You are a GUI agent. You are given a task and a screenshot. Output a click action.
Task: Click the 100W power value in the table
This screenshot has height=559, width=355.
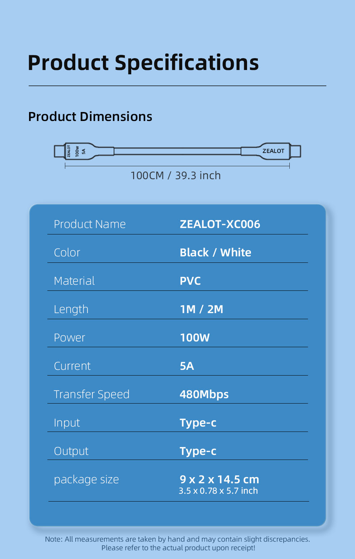(x=194, y=337)
